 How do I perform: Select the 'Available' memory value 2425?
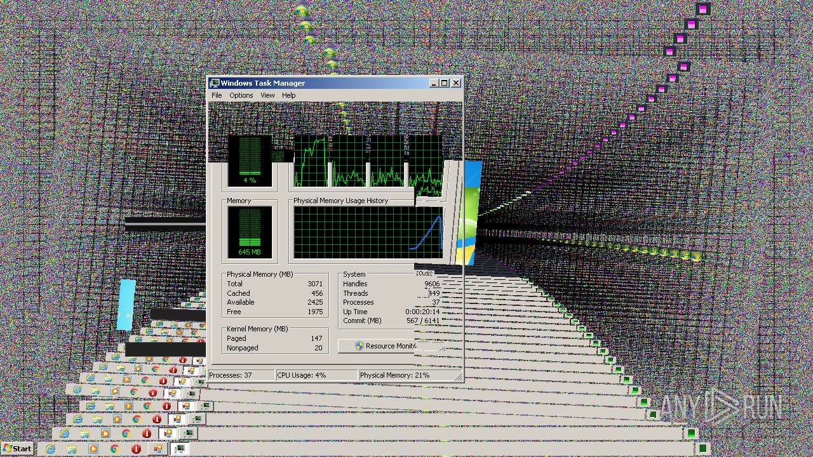pyautogui.click(x=315, y=302)
